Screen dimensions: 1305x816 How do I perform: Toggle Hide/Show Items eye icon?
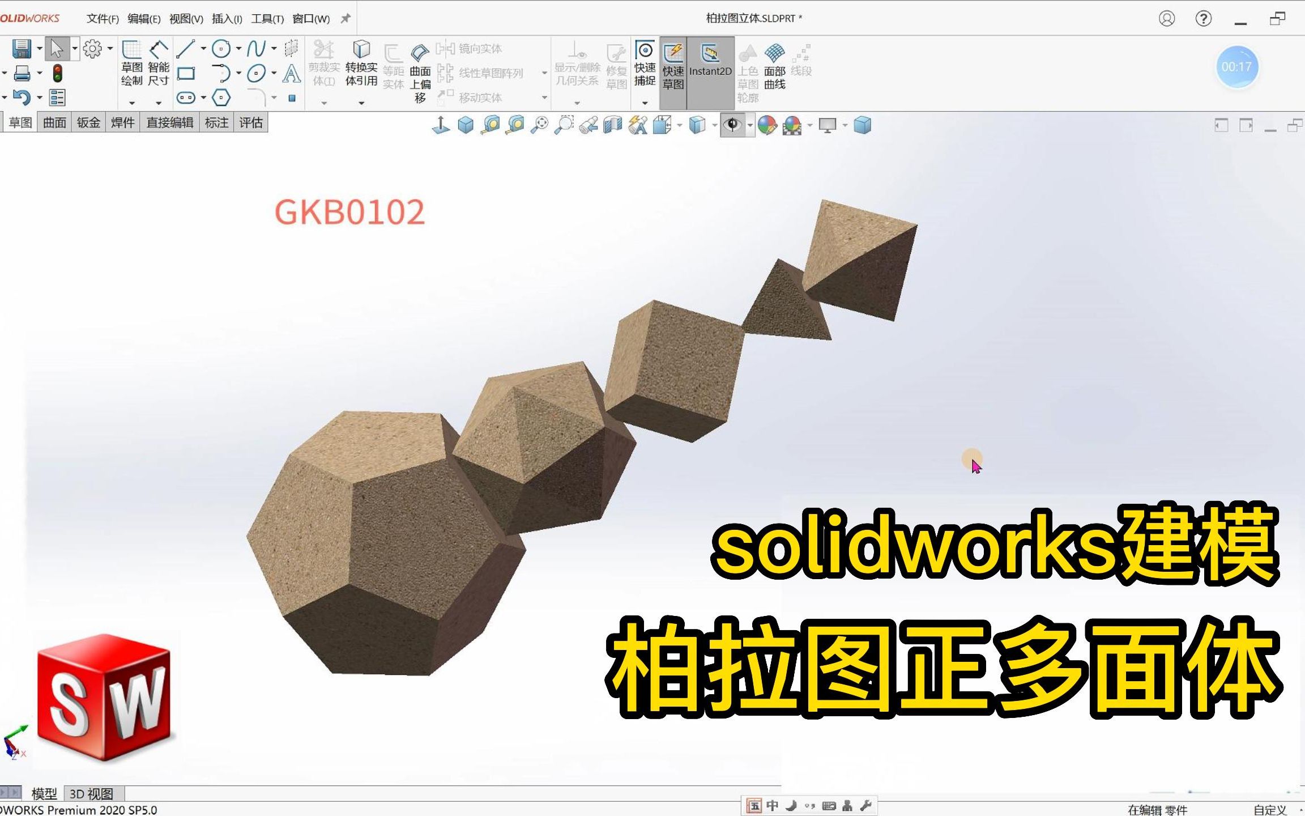pos(732,125)
